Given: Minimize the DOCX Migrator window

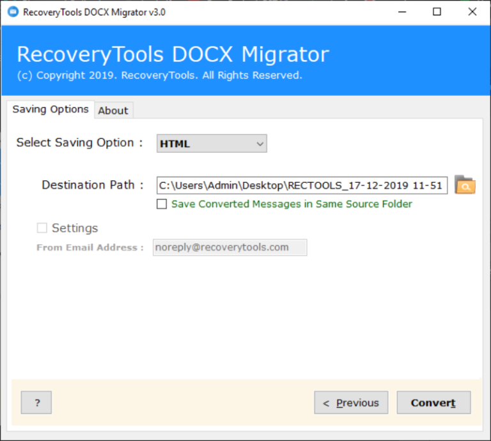Looking at the screenshot, I should [401, 12].
